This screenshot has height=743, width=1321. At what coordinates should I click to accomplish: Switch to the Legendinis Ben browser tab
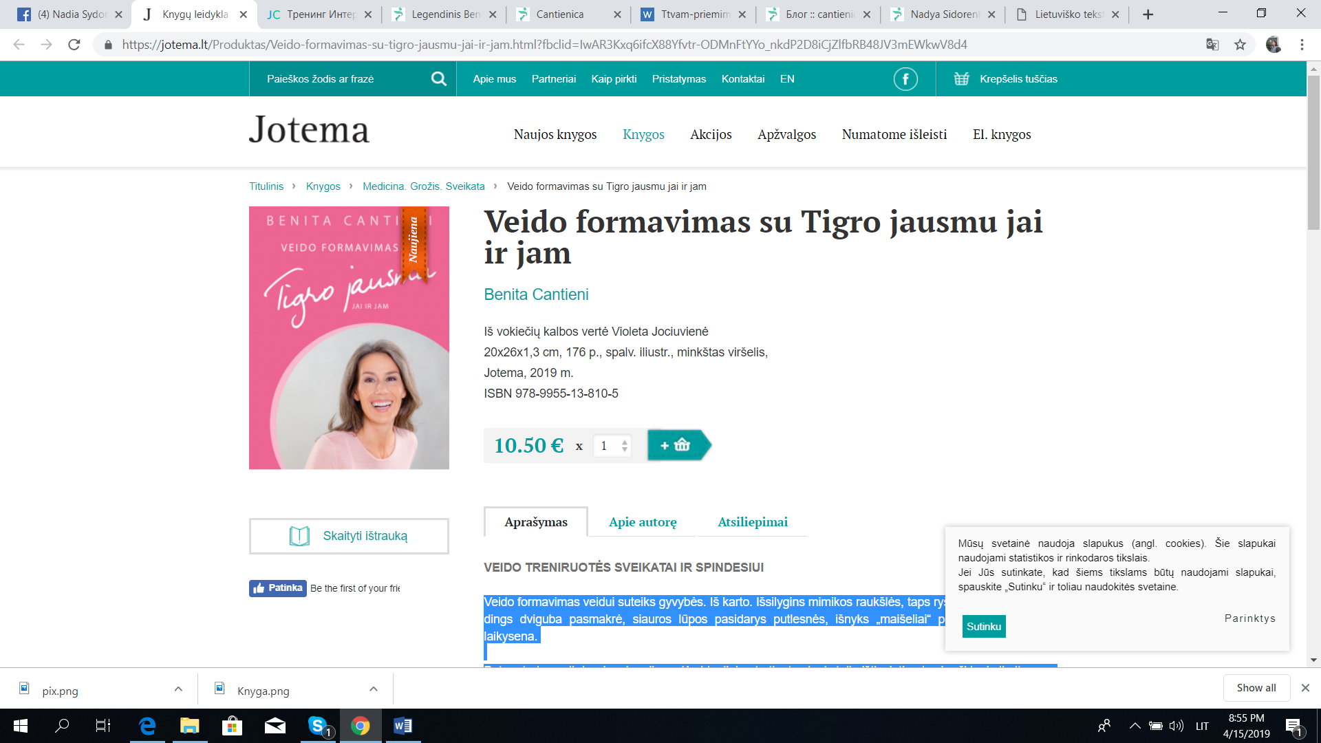pos(445,14)
